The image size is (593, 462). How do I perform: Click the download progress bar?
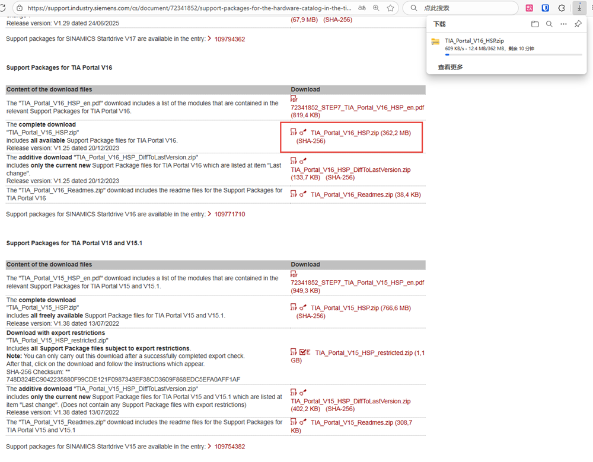click(514, 54)
